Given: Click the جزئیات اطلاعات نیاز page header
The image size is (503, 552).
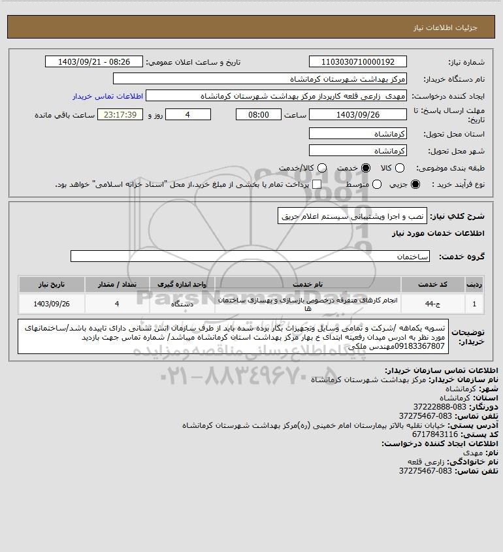Looking at the screenshot, I should (446, 27).
